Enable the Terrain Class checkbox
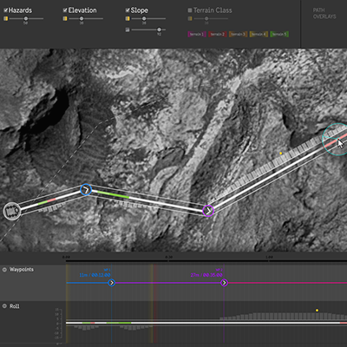Image resolution: width=347 pixels, height=347 pixels. point(190,10)
